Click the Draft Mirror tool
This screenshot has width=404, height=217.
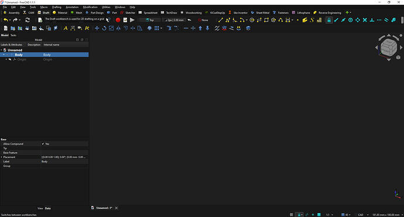(118, 28)
